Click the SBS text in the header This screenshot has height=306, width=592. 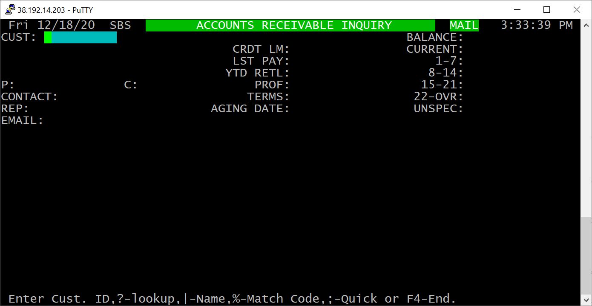pyautogui.click(x=120, y=25)
